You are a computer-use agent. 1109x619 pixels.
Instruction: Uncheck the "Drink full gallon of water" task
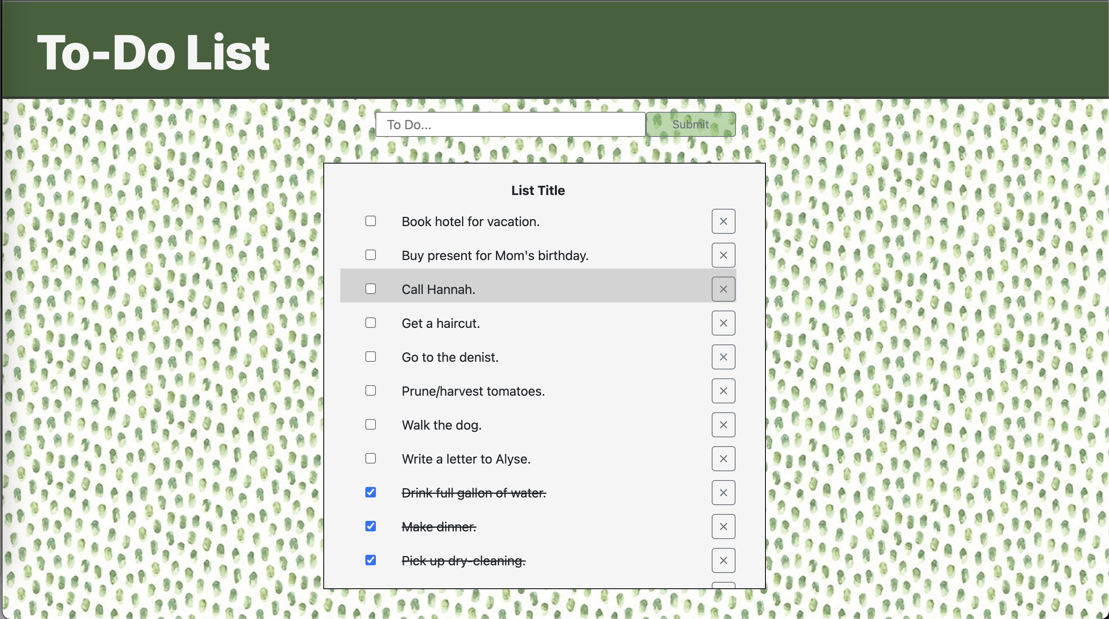click(371, 492)
